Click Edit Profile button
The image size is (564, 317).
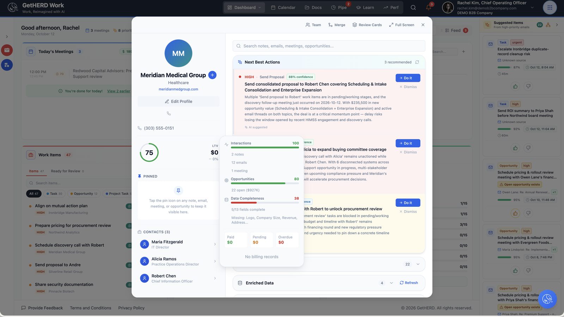pyautogui.click(x=178, y=101)
